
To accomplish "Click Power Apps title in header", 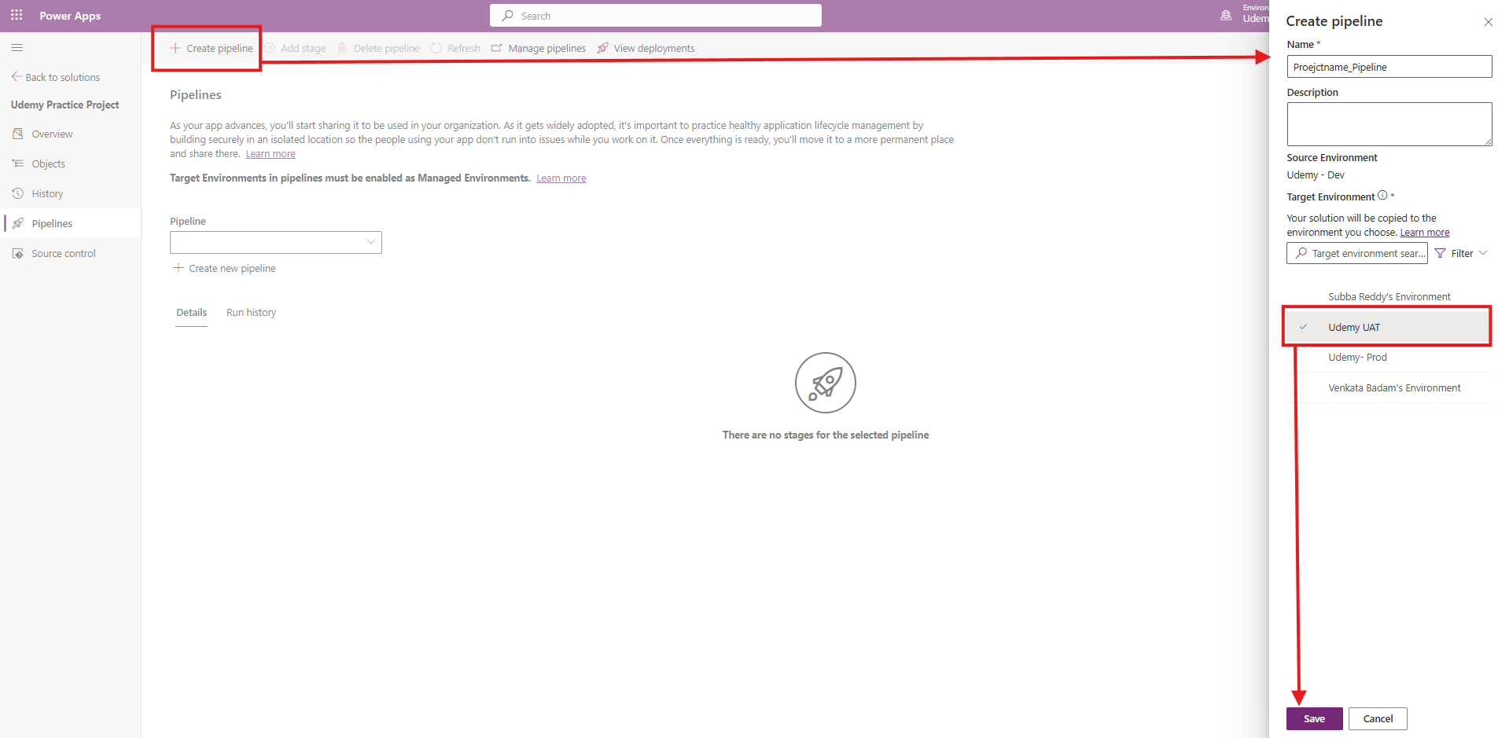I will pos(70,16).
